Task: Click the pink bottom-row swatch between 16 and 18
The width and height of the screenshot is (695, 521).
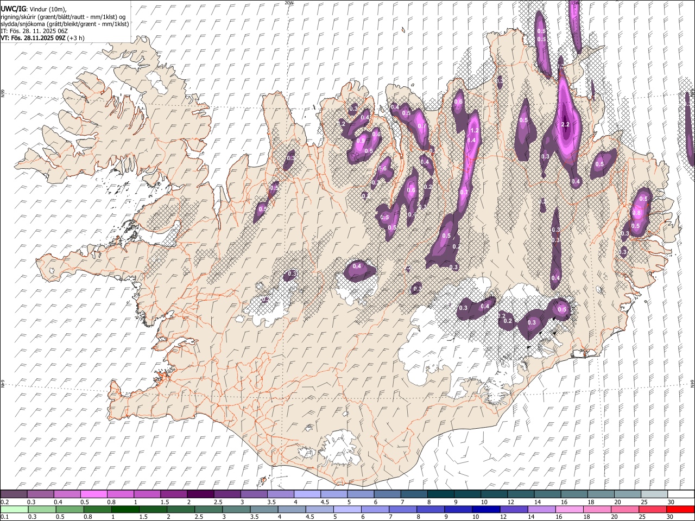Action: [568, 509]
